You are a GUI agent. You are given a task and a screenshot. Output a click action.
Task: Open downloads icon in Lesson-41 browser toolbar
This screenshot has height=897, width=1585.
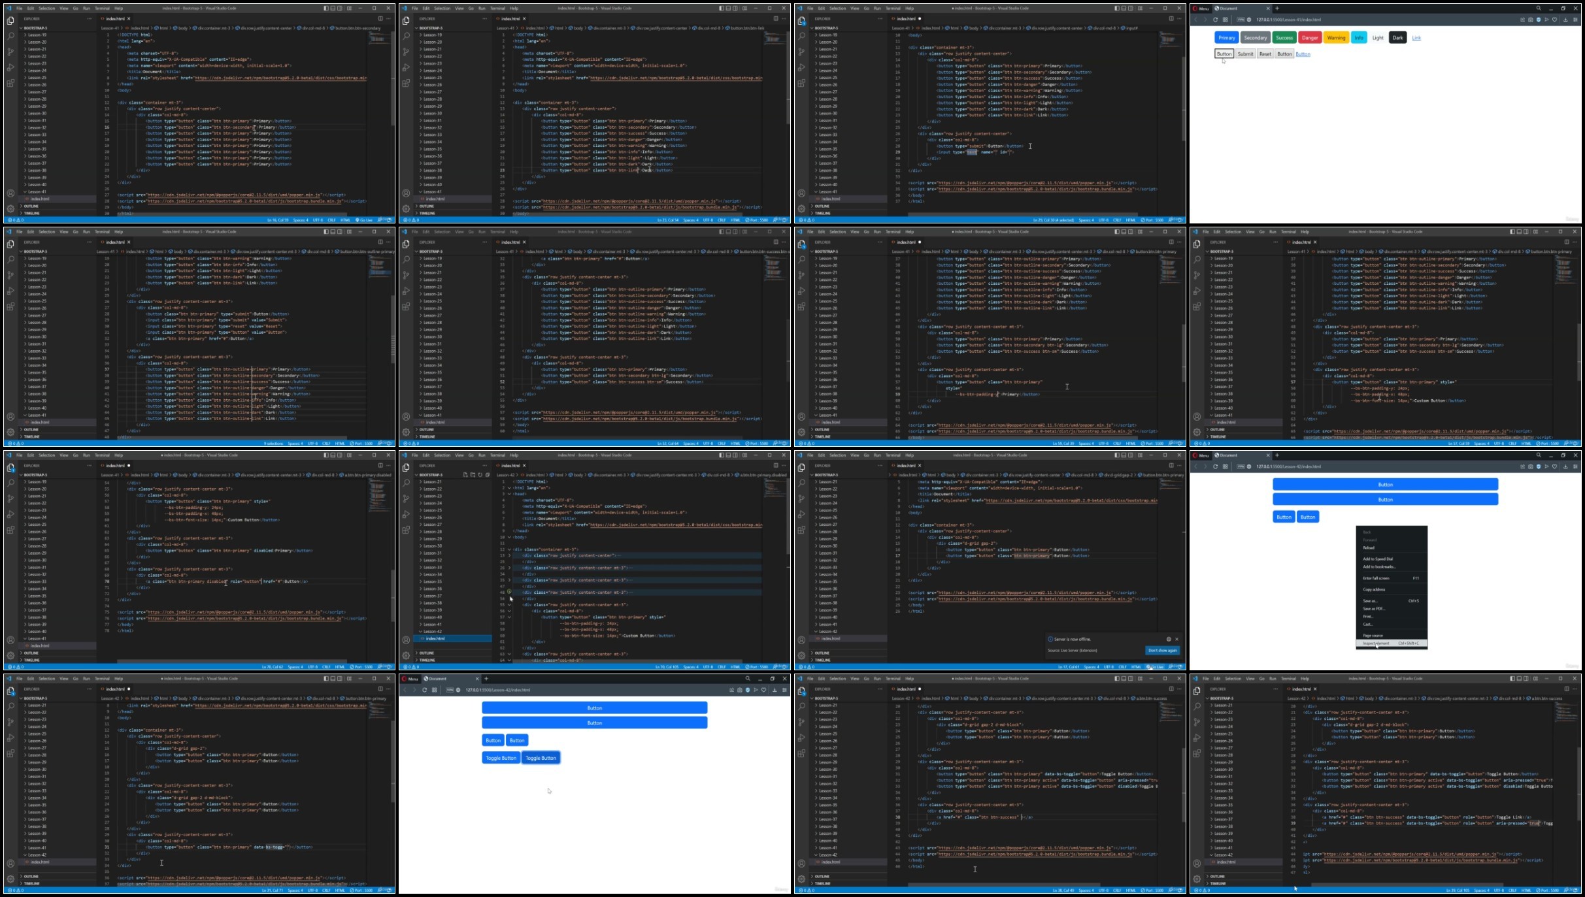click(1565, 20)
